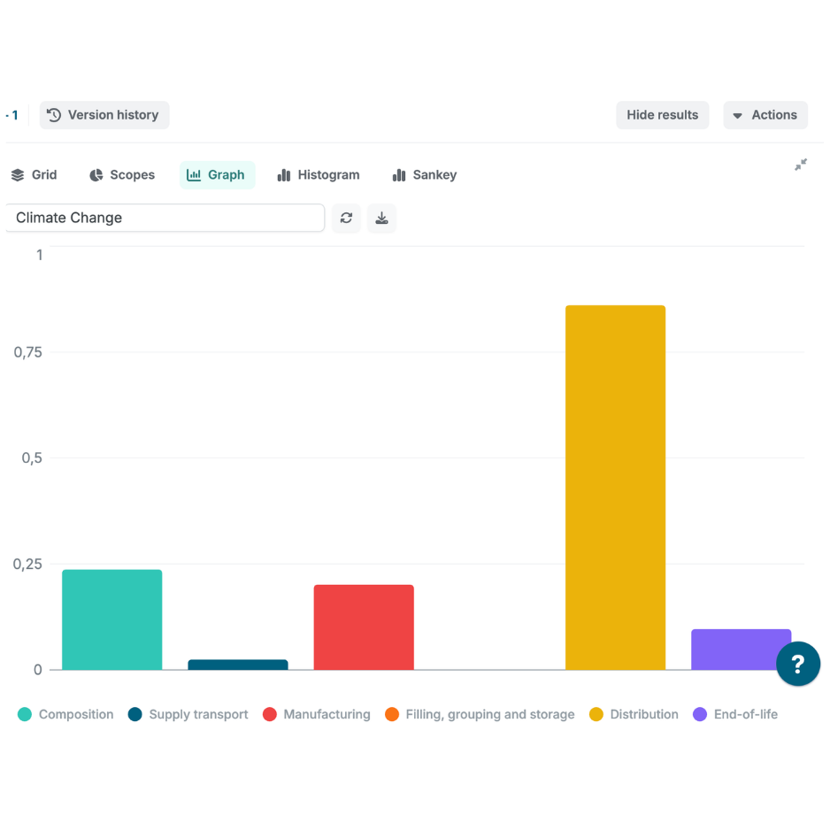Image resolution: width=830 pixels, height=830 pixels.
Task: Collapse the results panel with the shrink arrows
Action: point(800,165)
